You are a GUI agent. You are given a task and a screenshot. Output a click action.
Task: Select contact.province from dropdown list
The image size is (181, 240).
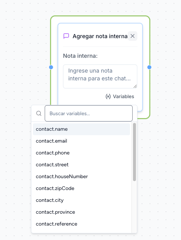tap(81, 212)
